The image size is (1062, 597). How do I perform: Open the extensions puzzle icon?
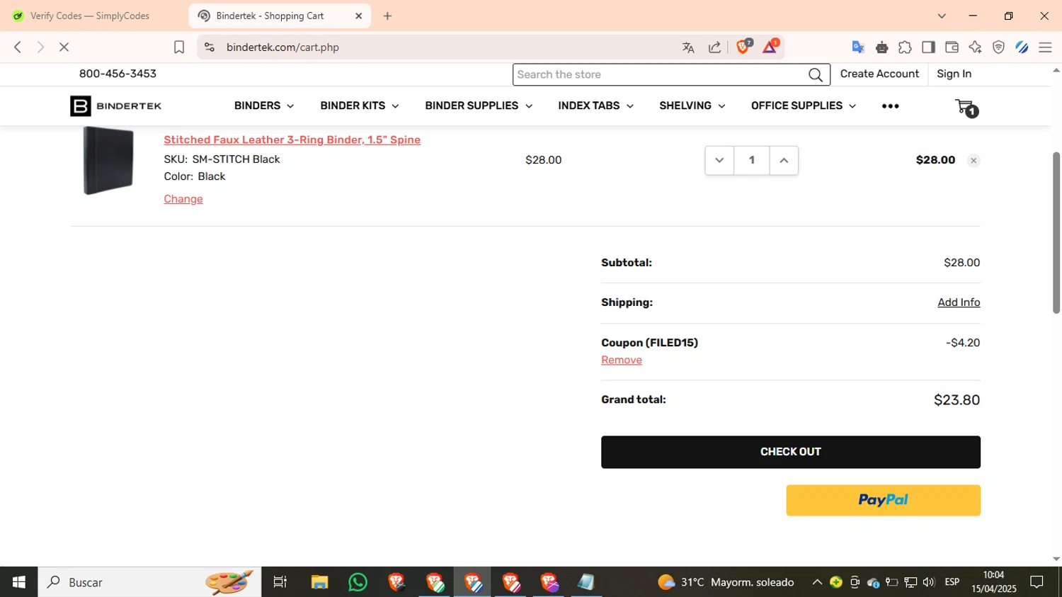[x=905, y=47]
